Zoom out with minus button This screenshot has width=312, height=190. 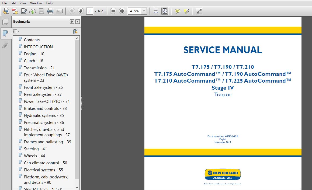pyautogui.click(x=113, y=11)
